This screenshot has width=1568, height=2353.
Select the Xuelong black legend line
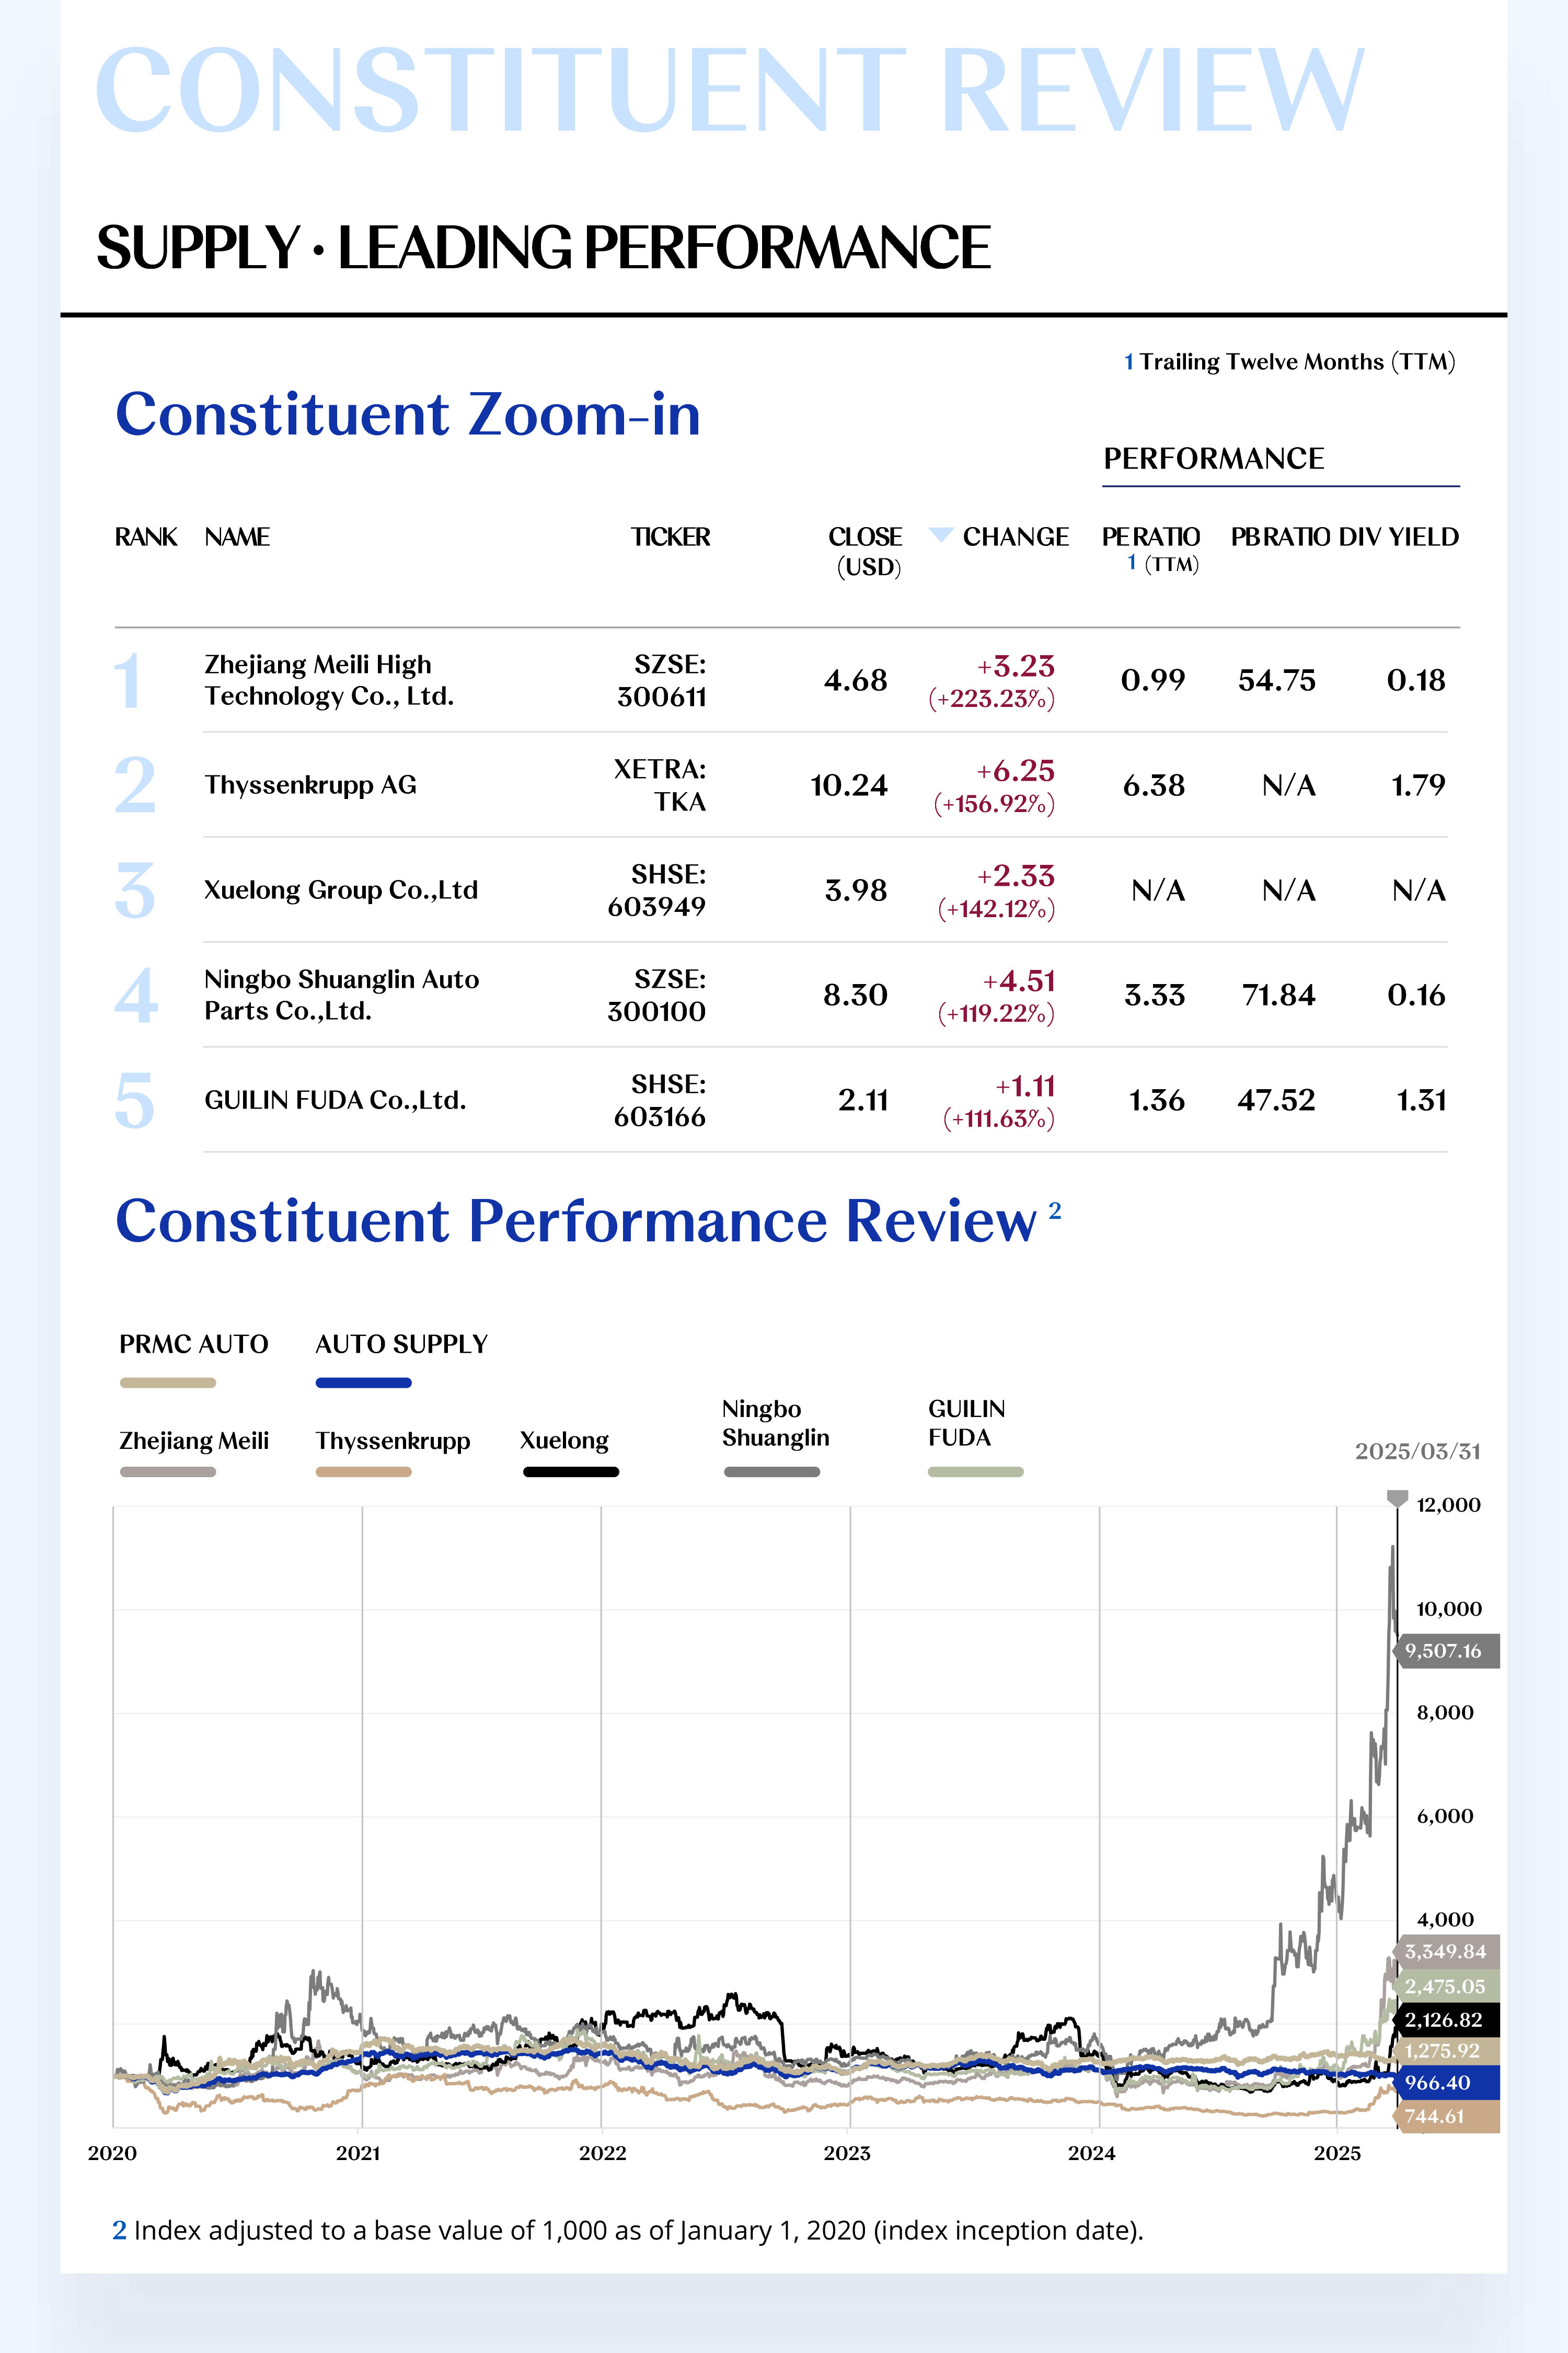click(571, 1471)
